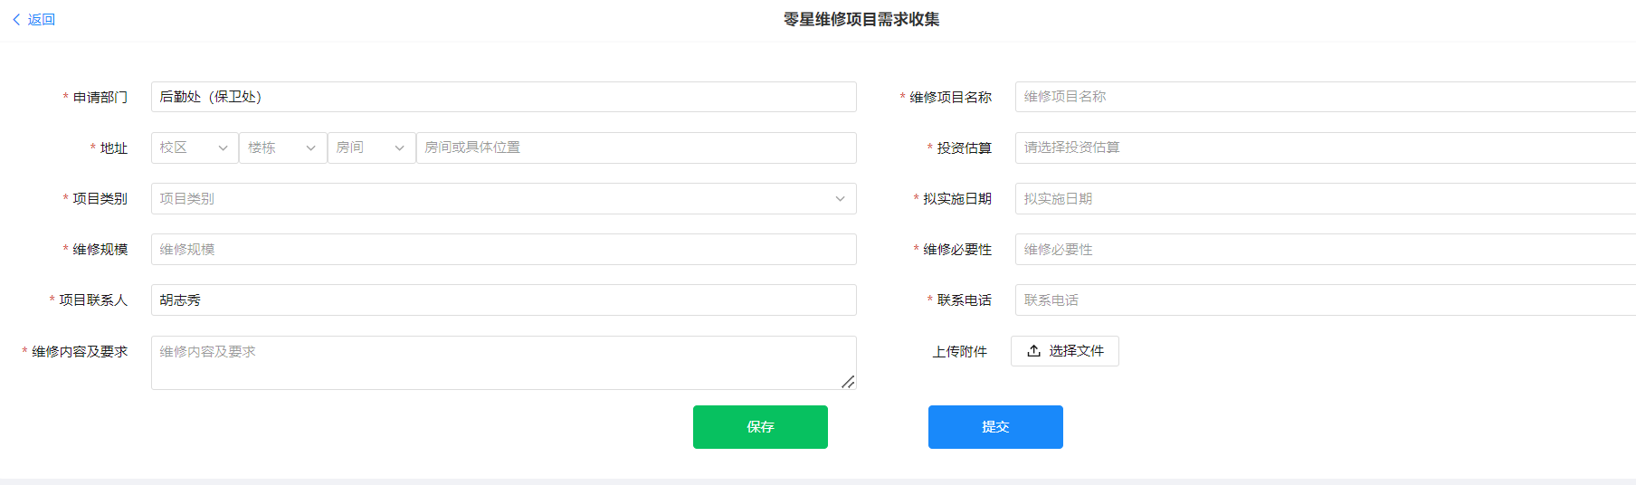Click the 返回 link text

42,19
